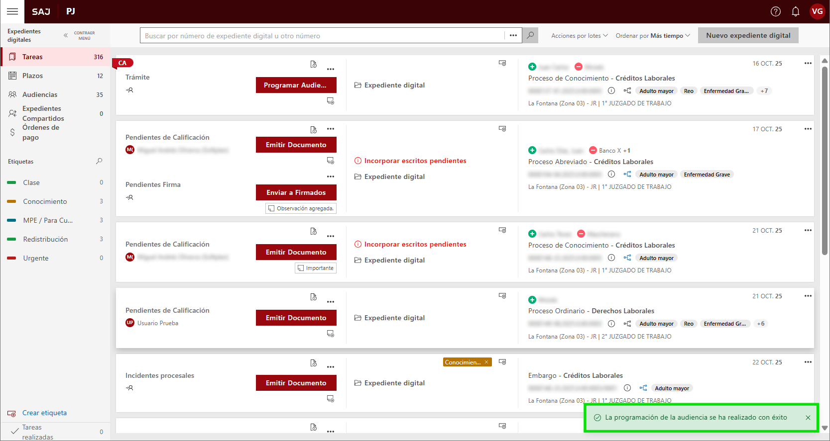Open VG user avatar menu
830x441 pixels.
point(817,11)
